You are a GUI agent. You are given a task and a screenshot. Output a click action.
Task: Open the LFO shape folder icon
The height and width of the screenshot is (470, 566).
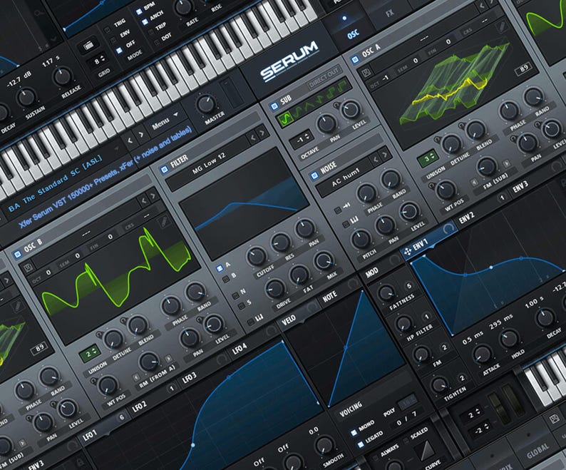click(88, 46)
